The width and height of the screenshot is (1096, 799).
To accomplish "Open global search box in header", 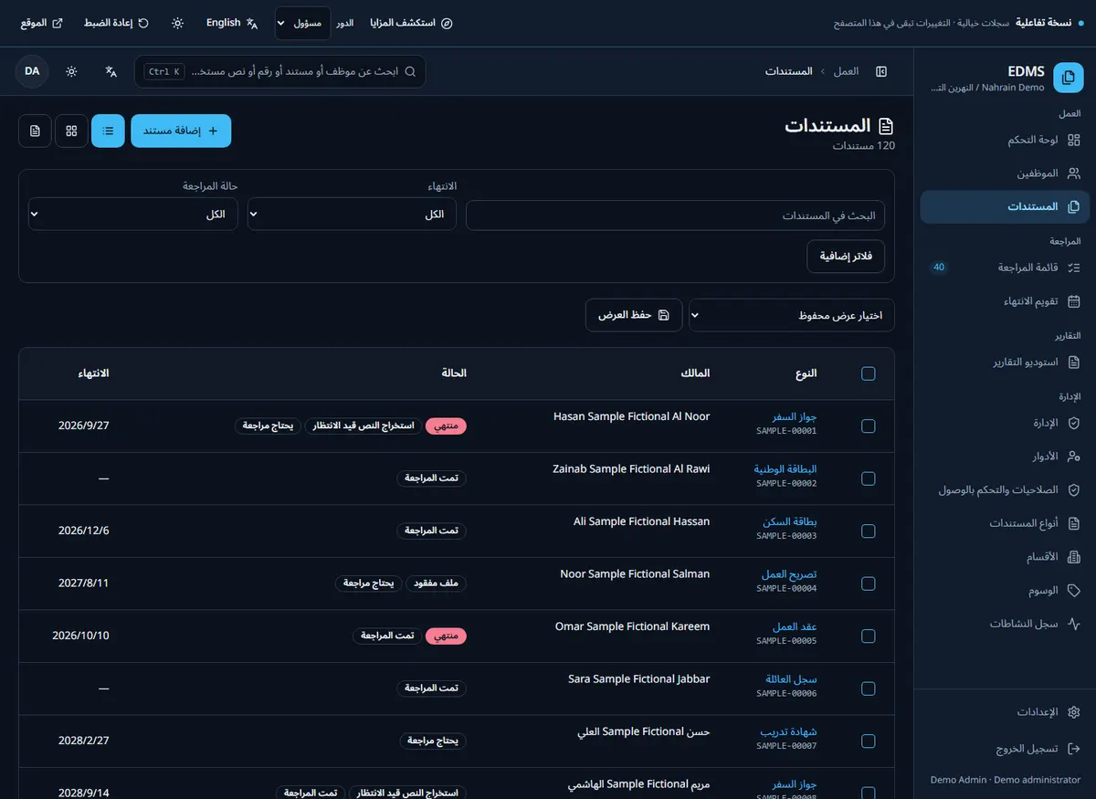I will 279,71.
